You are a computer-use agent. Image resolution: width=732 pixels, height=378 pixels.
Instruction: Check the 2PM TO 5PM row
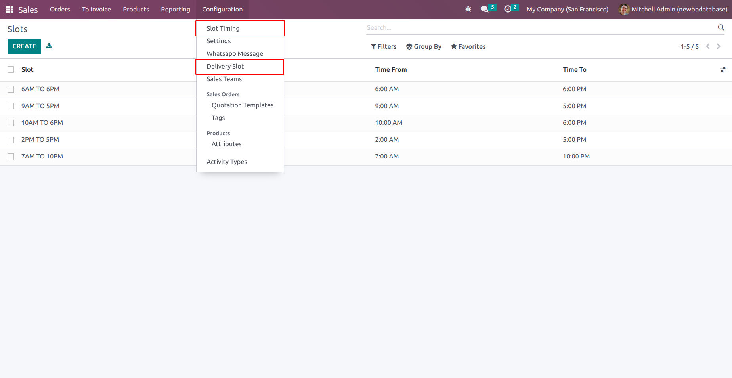coord(11,140)
